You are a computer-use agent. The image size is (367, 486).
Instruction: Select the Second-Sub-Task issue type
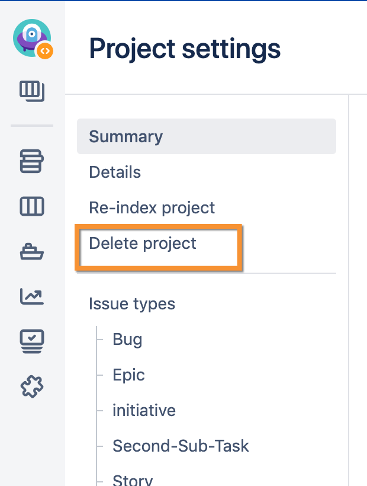pos(181,446)
